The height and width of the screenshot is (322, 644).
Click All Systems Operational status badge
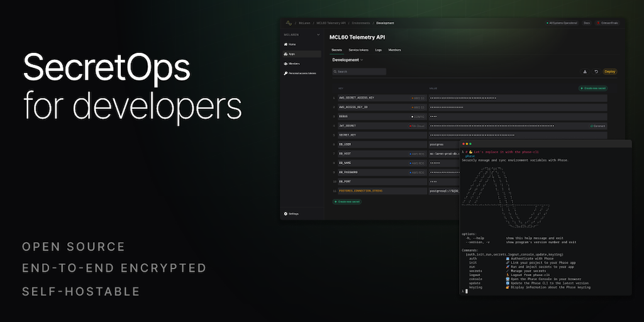[x=562, y=23]
